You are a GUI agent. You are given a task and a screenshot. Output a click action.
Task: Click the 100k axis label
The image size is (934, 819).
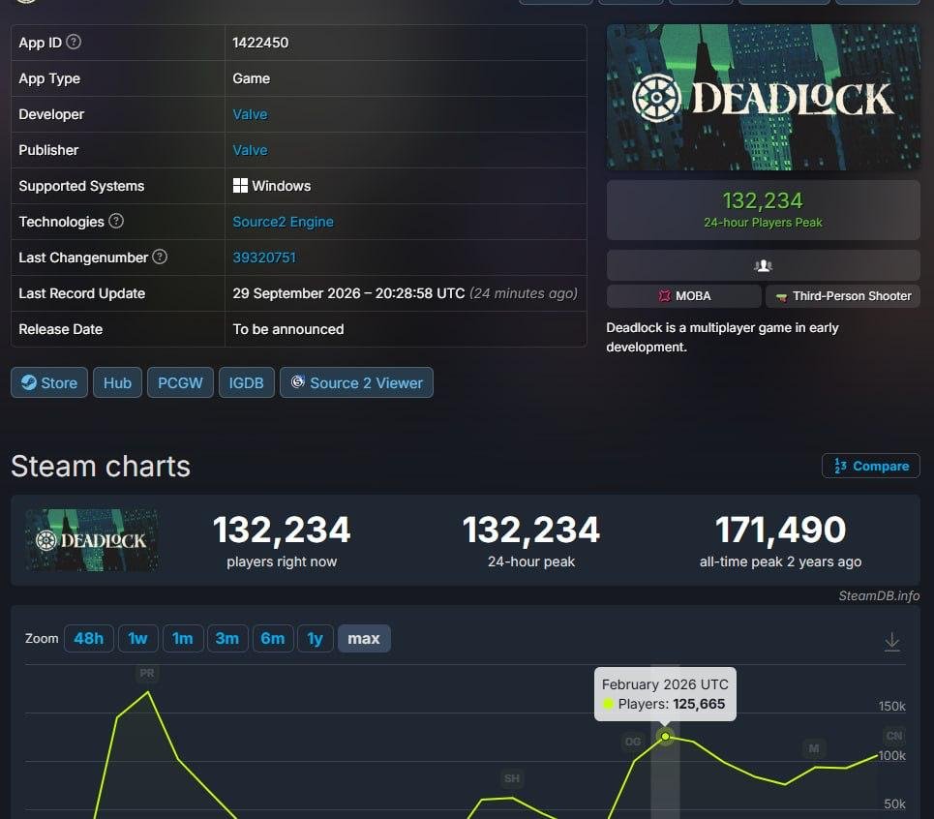pos(891,756)
